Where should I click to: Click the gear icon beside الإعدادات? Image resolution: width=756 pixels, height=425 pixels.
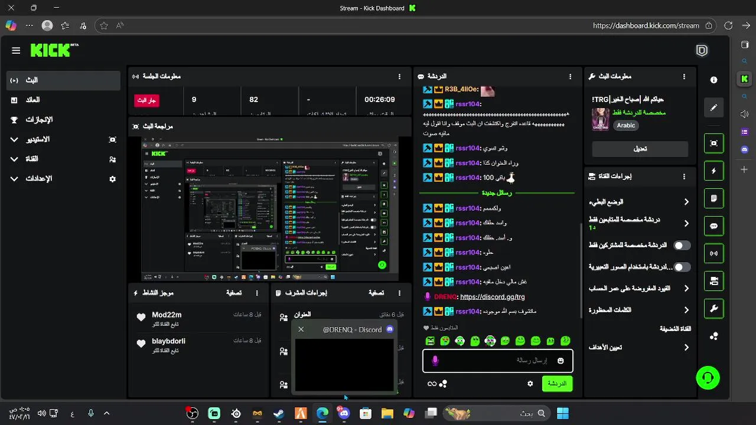113,179
